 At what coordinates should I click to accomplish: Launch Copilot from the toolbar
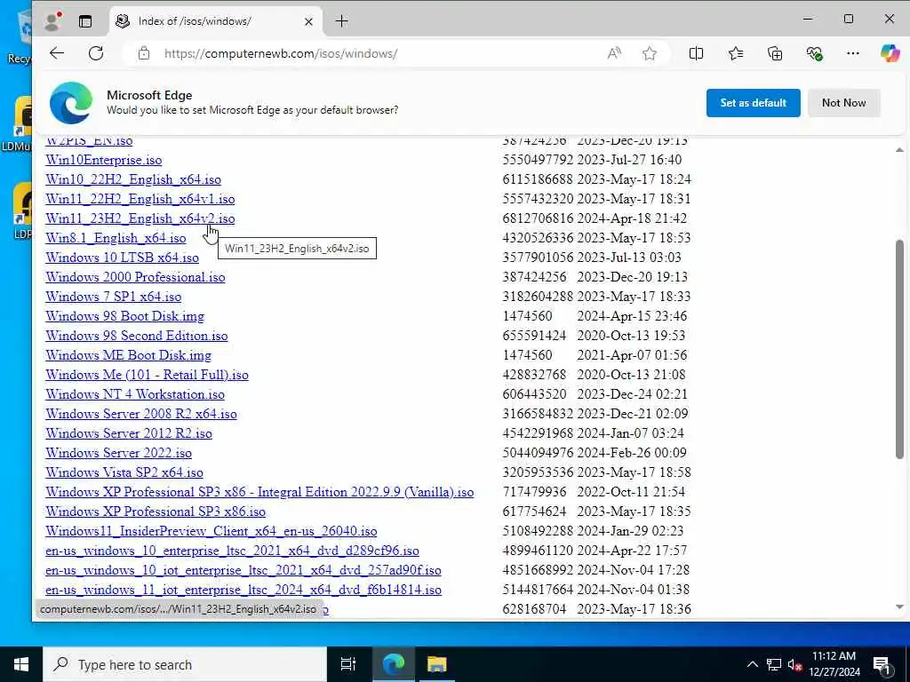(x=890, y=53)
